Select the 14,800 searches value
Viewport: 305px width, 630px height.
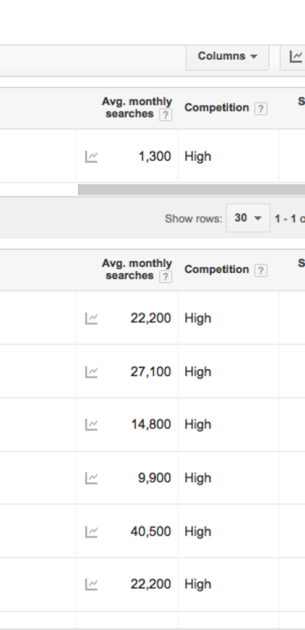(x=151, y=425)
